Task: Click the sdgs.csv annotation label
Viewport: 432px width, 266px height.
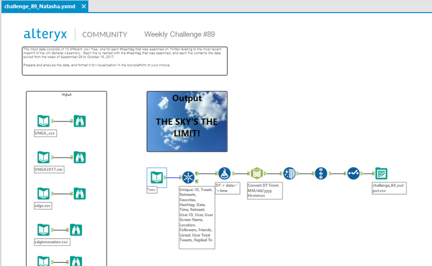Action: pos(43,206)
